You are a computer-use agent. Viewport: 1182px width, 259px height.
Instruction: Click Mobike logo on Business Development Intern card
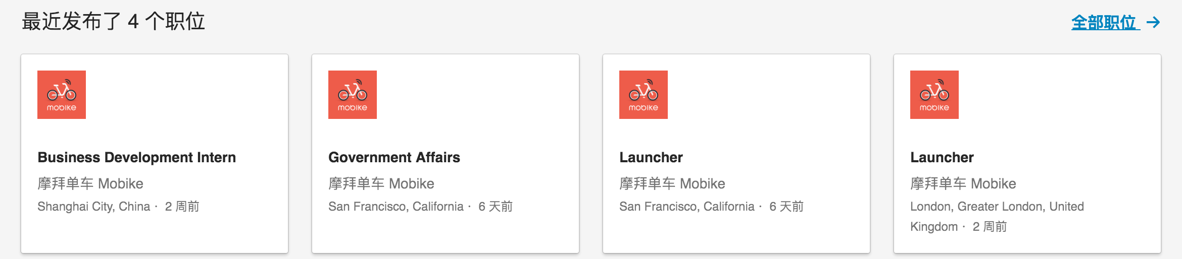pos(62,95)
